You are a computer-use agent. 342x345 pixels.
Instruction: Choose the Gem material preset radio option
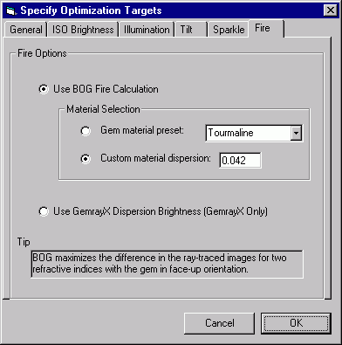[85, 131]
